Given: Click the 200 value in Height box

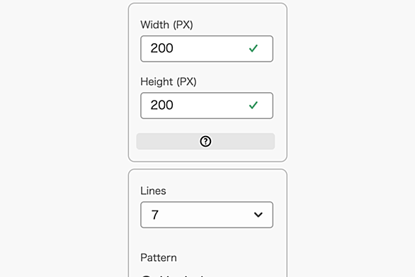Looking at the screenshot, I should 161,105.
